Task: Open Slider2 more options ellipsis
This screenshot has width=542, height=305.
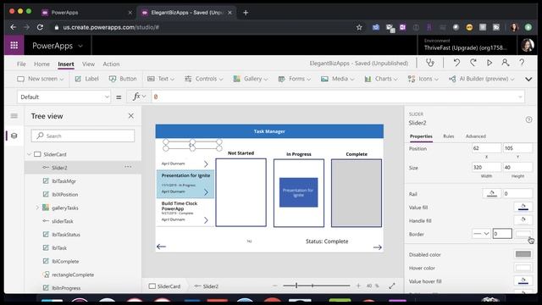Action: (128, 167)
